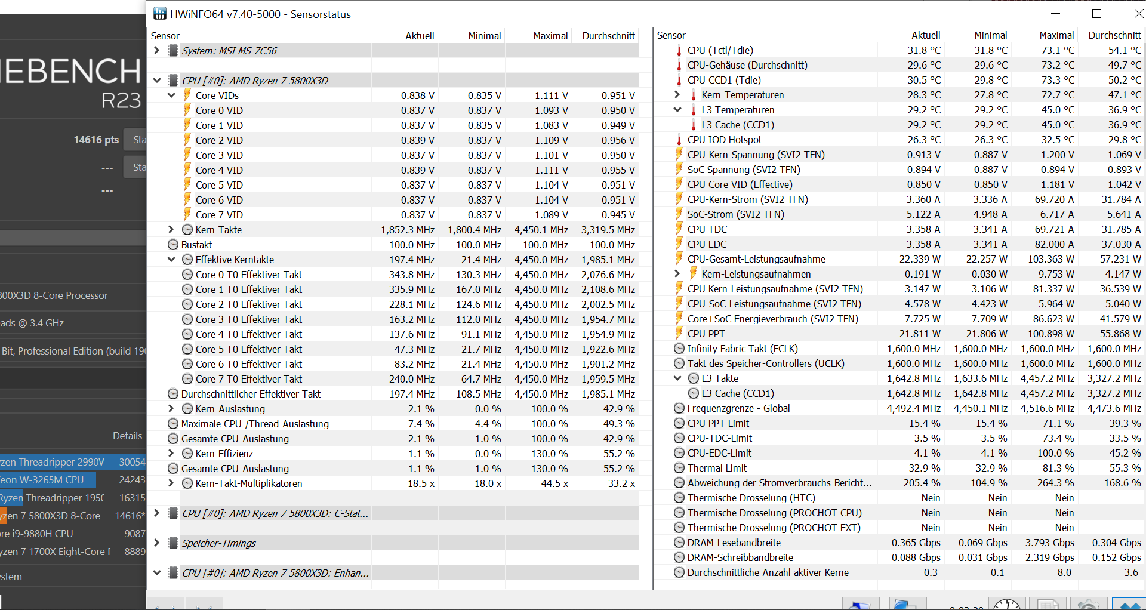Select the Thermische Drosselung (PROCHOT EXT) row
This screenshot has height=610, width=1146.
pos(899,528)
